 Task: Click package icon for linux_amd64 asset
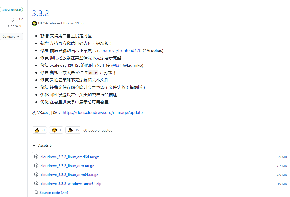point(36,157)
